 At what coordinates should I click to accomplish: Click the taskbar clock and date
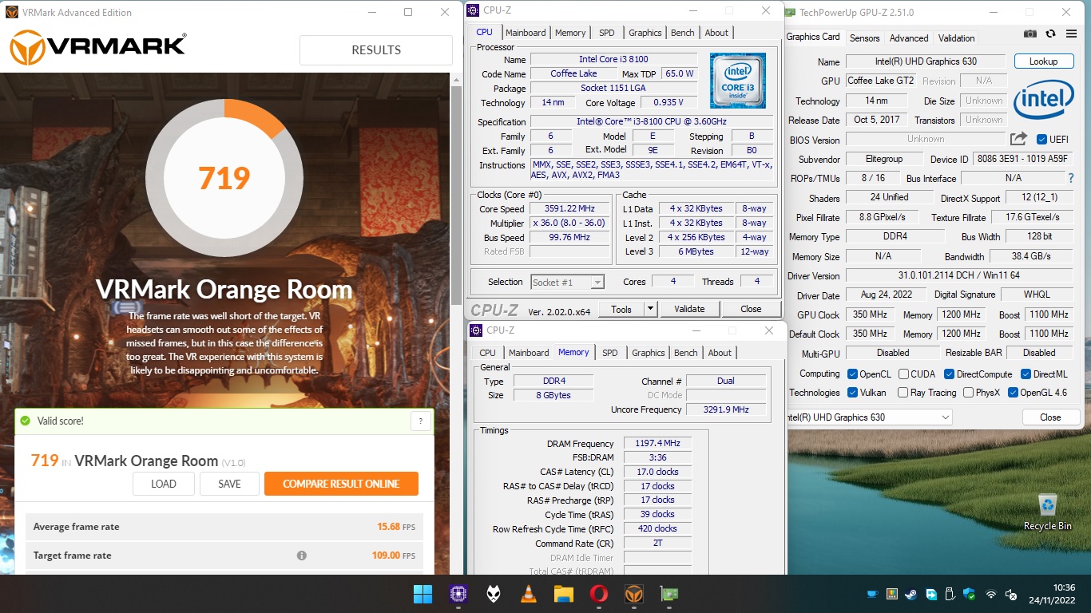click(1053, 594)
